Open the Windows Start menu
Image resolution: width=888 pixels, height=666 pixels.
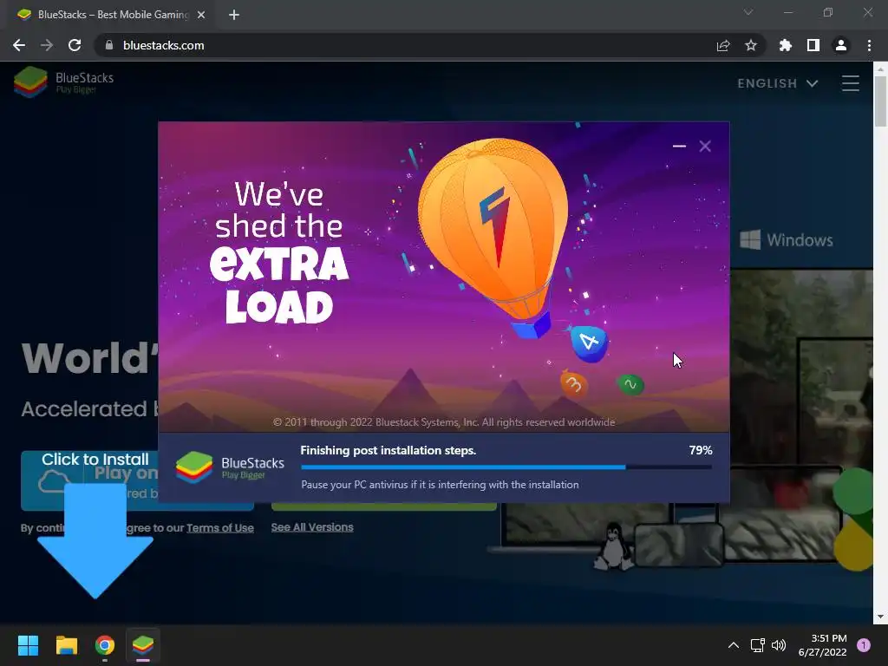point(28,645)
